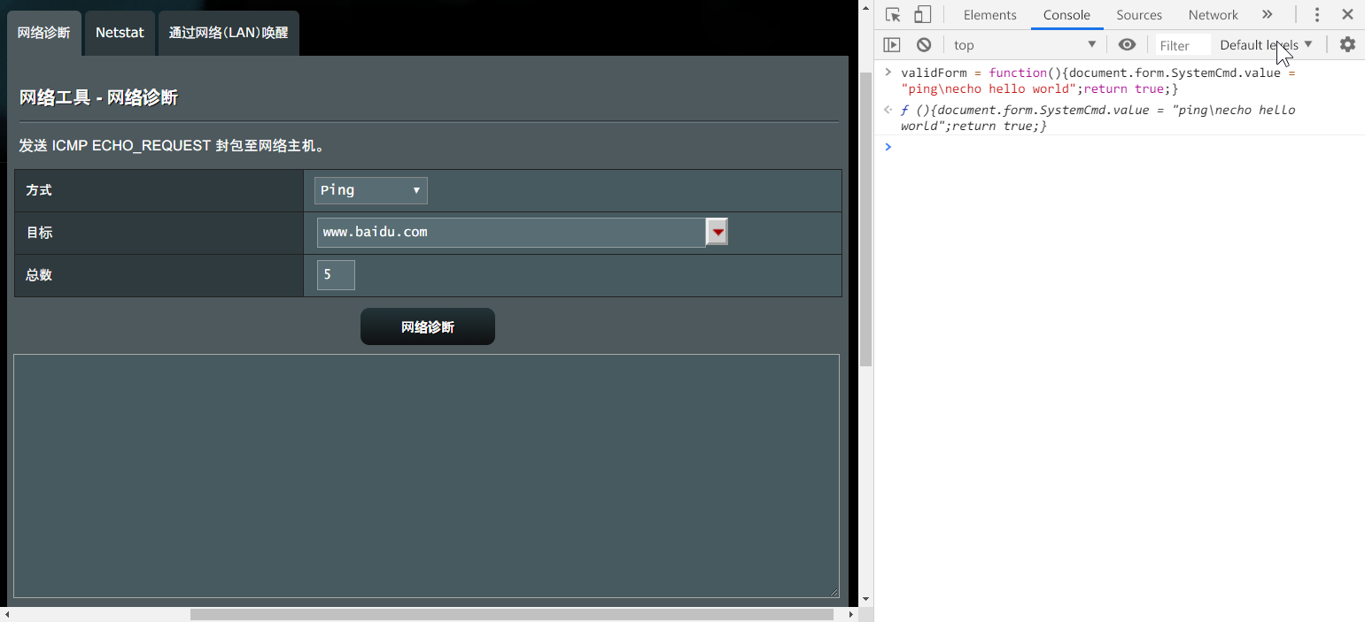
Task: Clear console with the ban icon
Action: tap(924, 45)
